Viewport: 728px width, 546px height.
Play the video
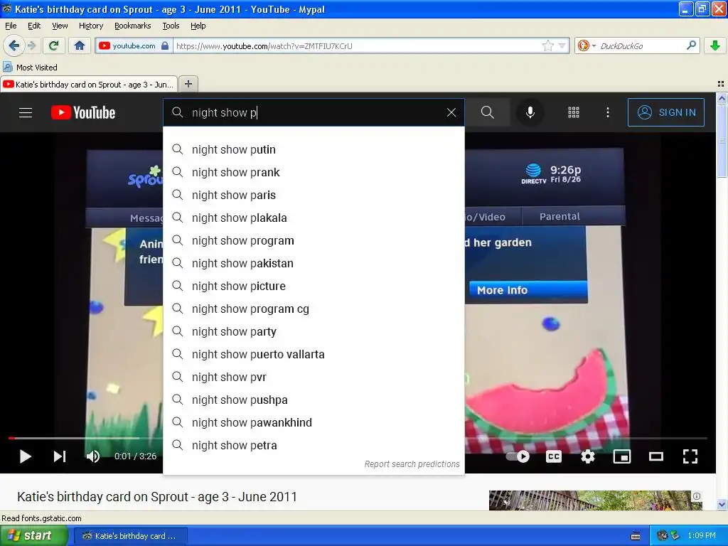(26, 456)
